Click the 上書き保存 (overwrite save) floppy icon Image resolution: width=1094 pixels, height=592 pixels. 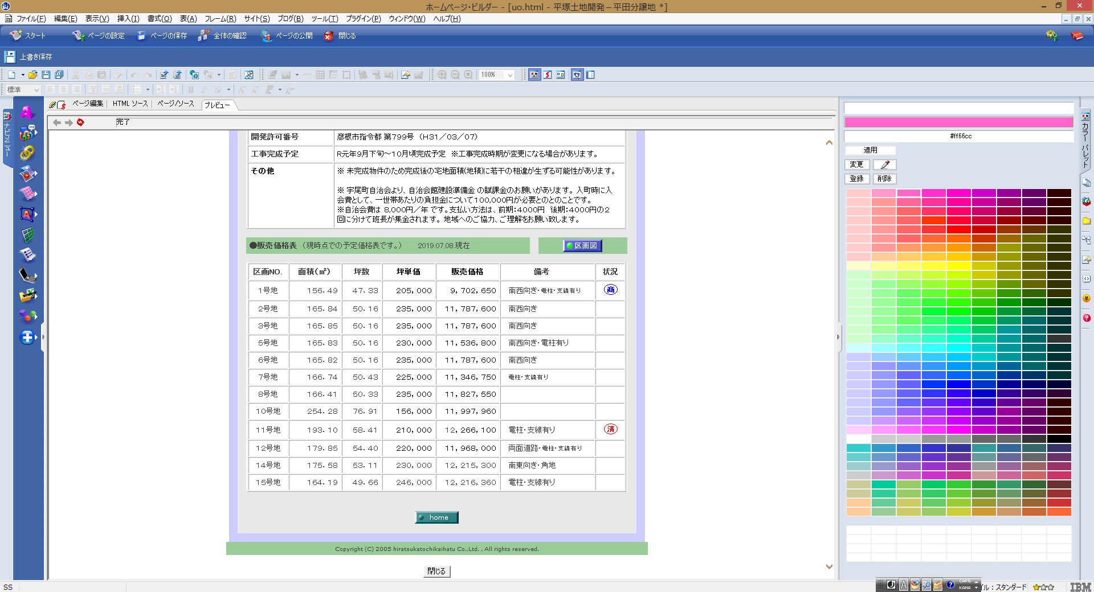(x=10, y=57)
